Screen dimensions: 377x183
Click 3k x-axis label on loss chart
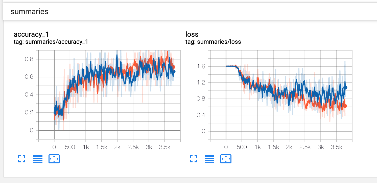pyautogui.click(x=321, y=147)
